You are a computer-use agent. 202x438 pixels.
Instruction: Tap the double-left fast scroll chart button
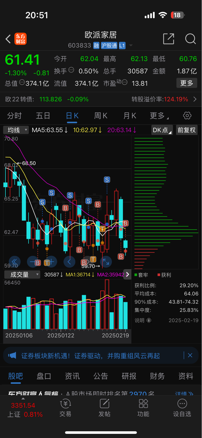point(14,262)
